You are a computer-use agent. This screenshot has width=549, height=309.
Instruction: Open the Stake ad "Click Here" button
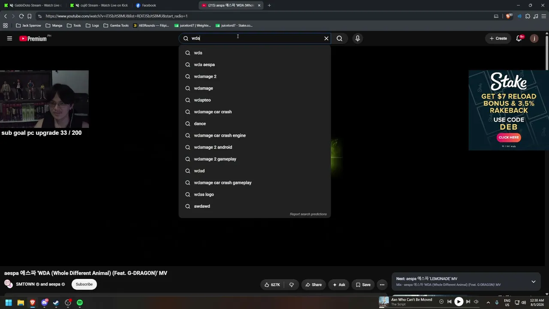coord(509,137)
